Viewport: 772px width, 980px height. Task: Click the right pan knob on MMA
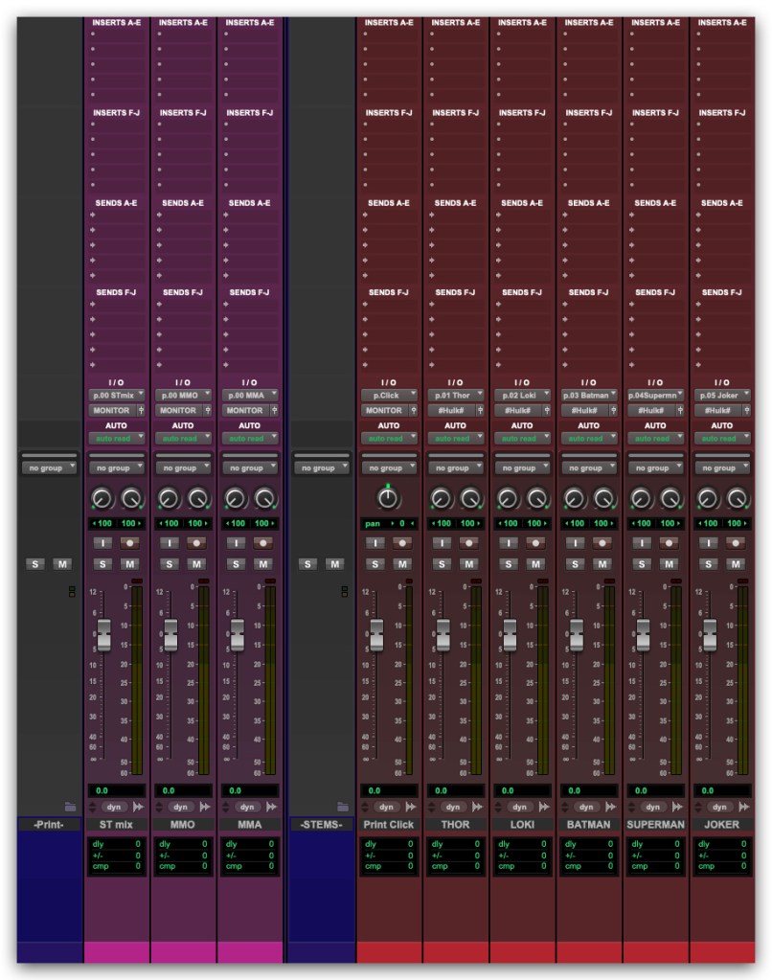[x=265, y=499]
